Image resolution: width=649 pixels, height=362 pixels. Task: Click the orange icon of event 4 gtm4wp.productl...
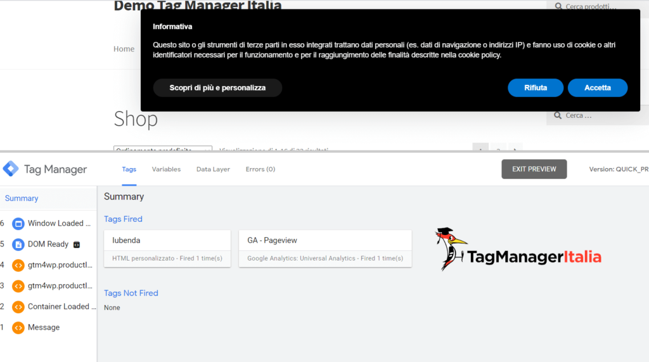point(18,265)
